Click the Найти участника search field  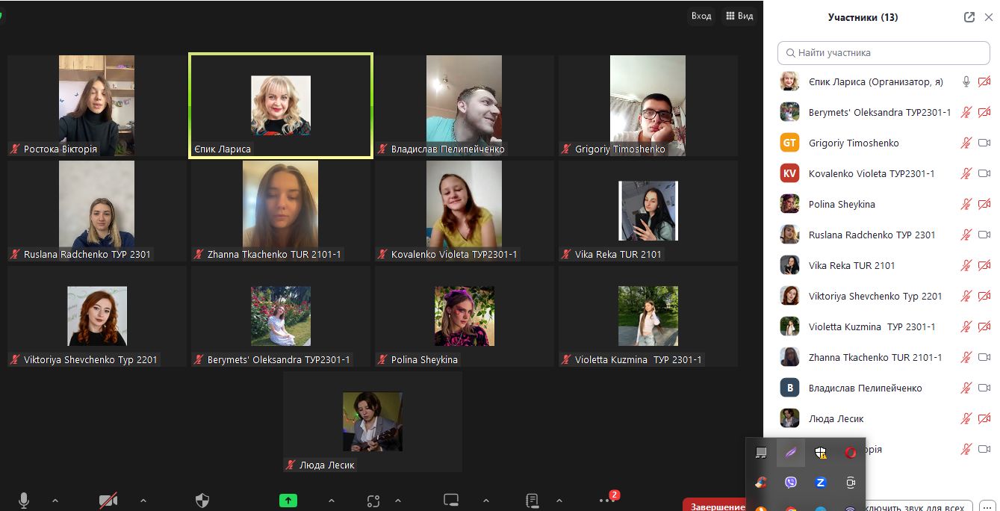click(883, 53)
